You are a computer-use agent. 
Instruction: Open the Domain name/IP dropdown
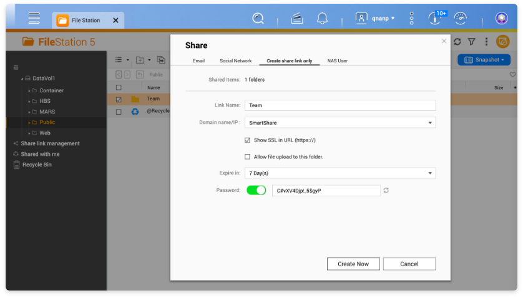point(340,123)
